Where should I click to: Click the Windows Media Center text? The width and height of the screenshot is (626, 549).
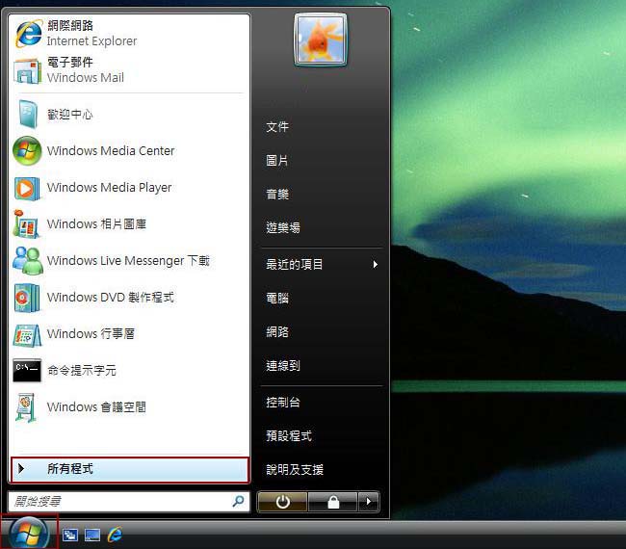[111, 151]
